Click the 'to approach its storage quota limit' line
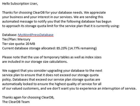This screenshot has height=106, width=140. (61, 26)
